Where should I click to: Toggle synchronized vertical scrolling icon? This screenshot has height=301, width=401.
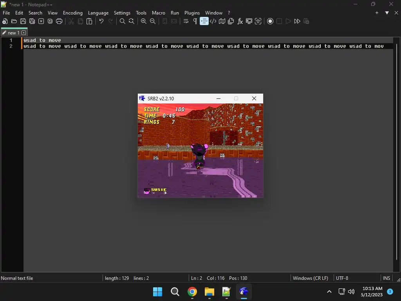pos(165,21)
